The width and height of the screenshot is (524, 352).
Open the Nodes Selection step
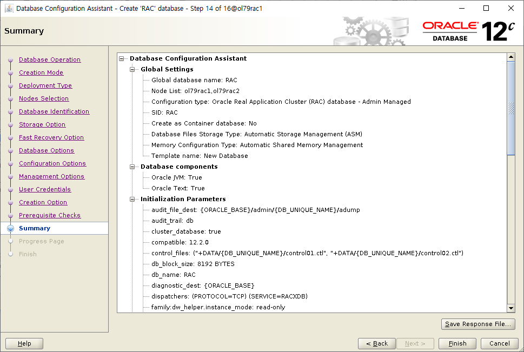(44, 98)
